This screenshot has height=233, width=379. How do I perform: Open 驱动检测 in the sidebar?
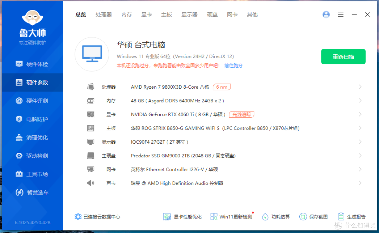tap(32, 156)
